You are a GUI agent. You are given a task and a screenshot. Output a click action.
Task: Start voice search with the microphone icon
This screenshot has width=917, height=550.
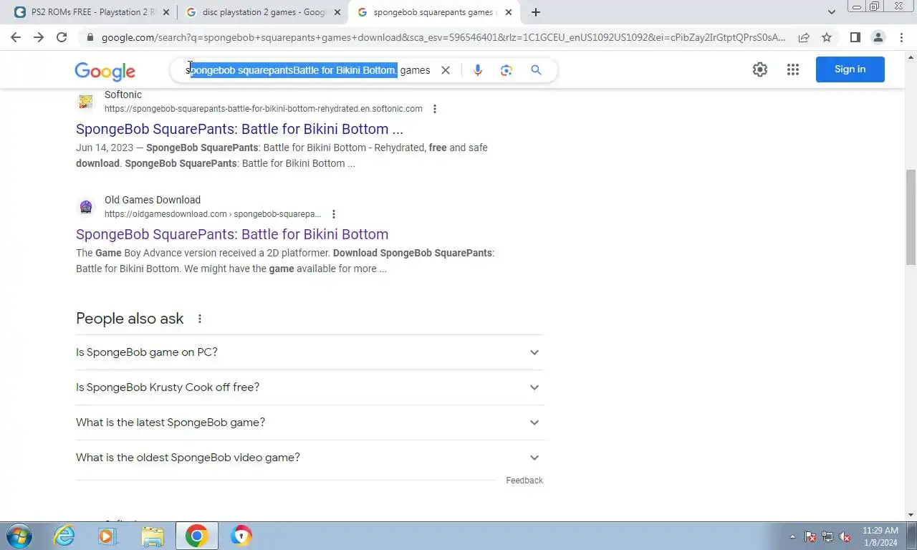coord(478,70)
